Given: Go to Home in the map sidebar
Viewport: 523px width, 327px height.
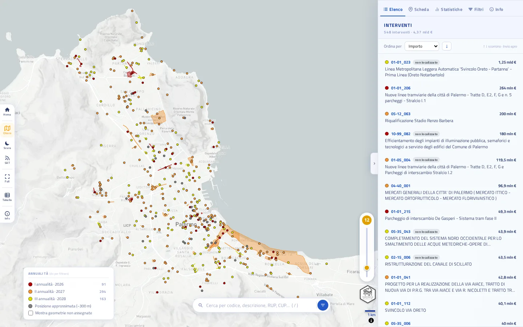Looking at the screenshot, I should 7,112.
